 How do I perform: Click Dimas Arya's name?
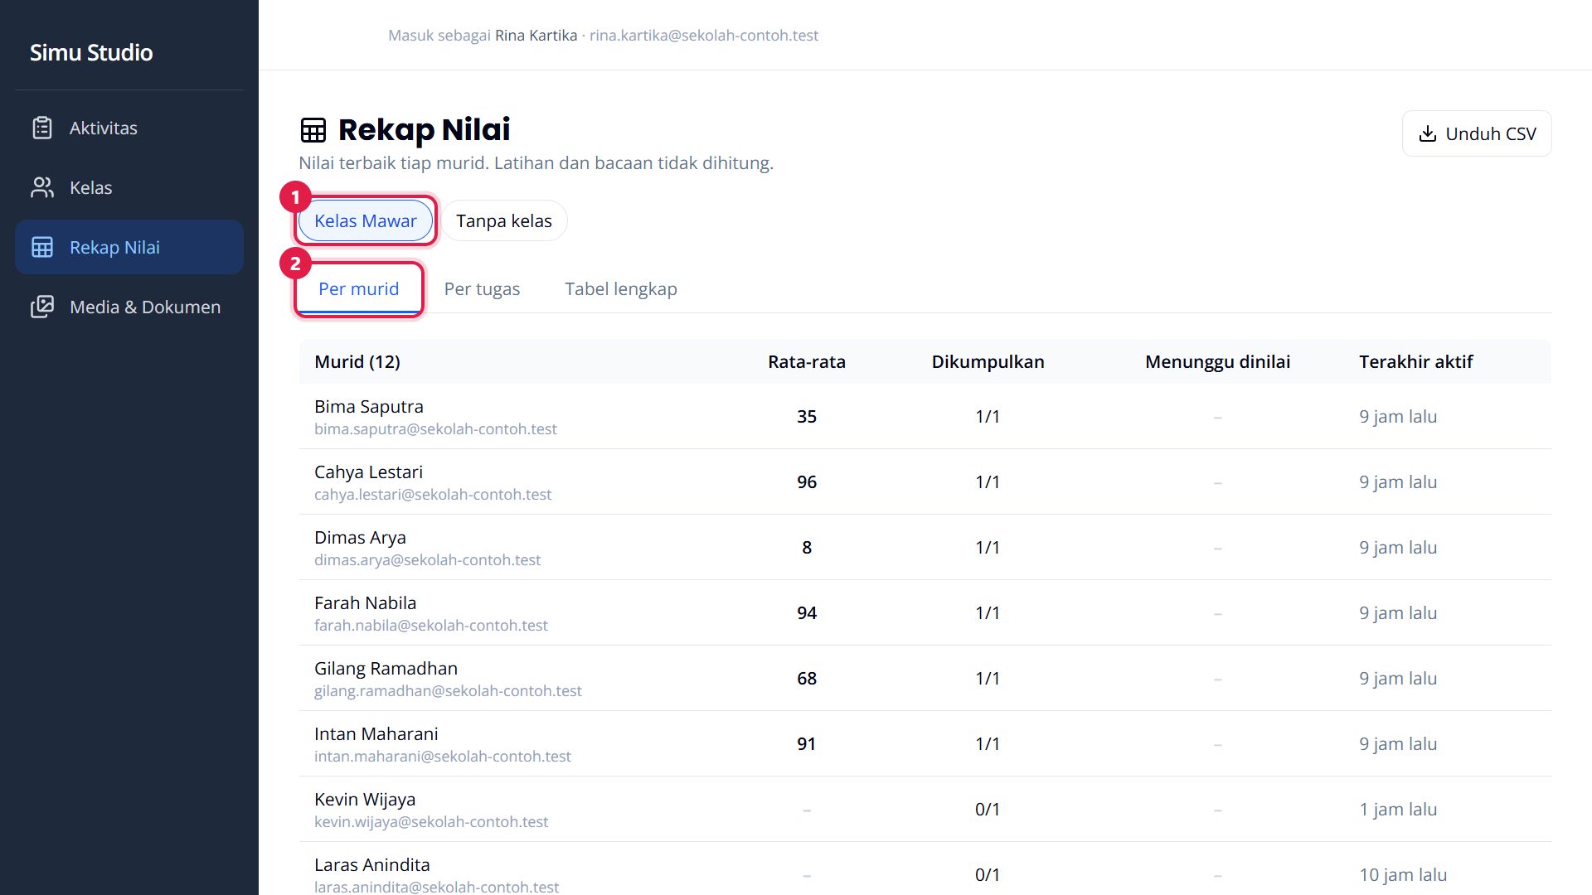click(360, 537)
